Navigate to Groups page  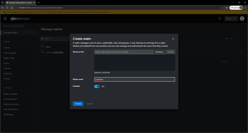[7, 68]
